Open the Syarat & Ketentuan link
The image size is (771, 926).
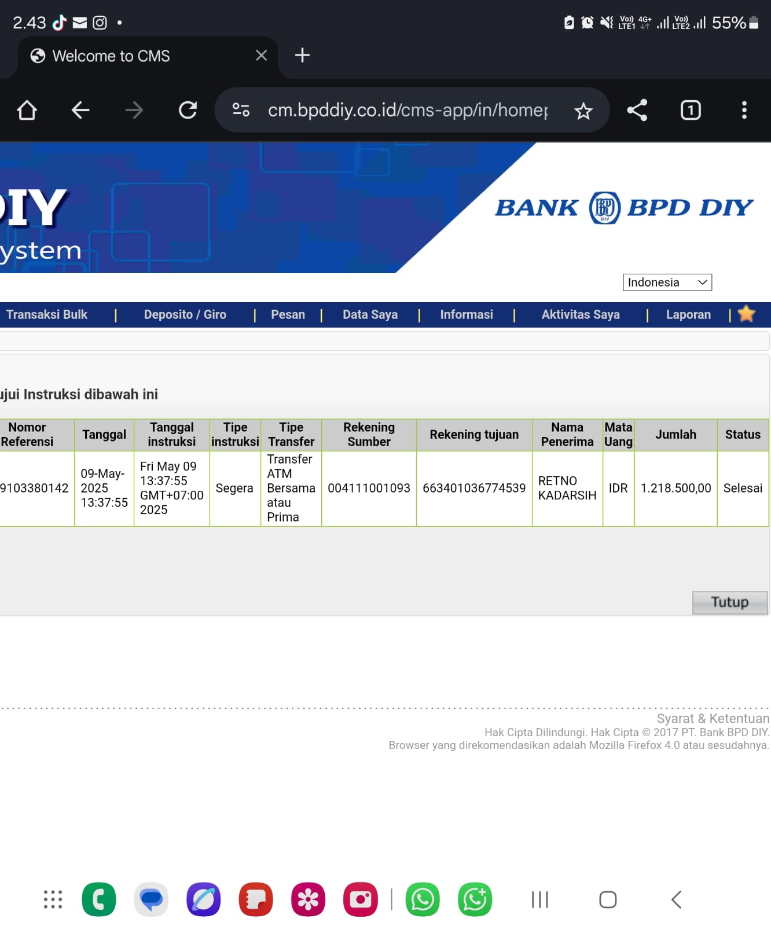click(713, 718)
